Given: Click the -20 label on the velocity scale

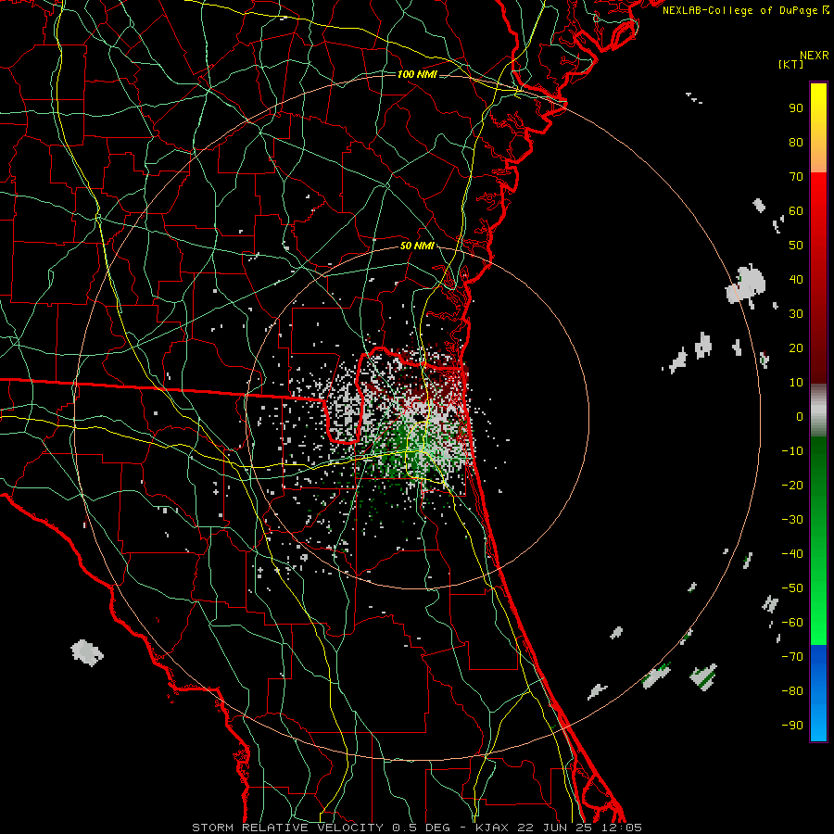Looking at the screenshot, I should click(792, 486).
